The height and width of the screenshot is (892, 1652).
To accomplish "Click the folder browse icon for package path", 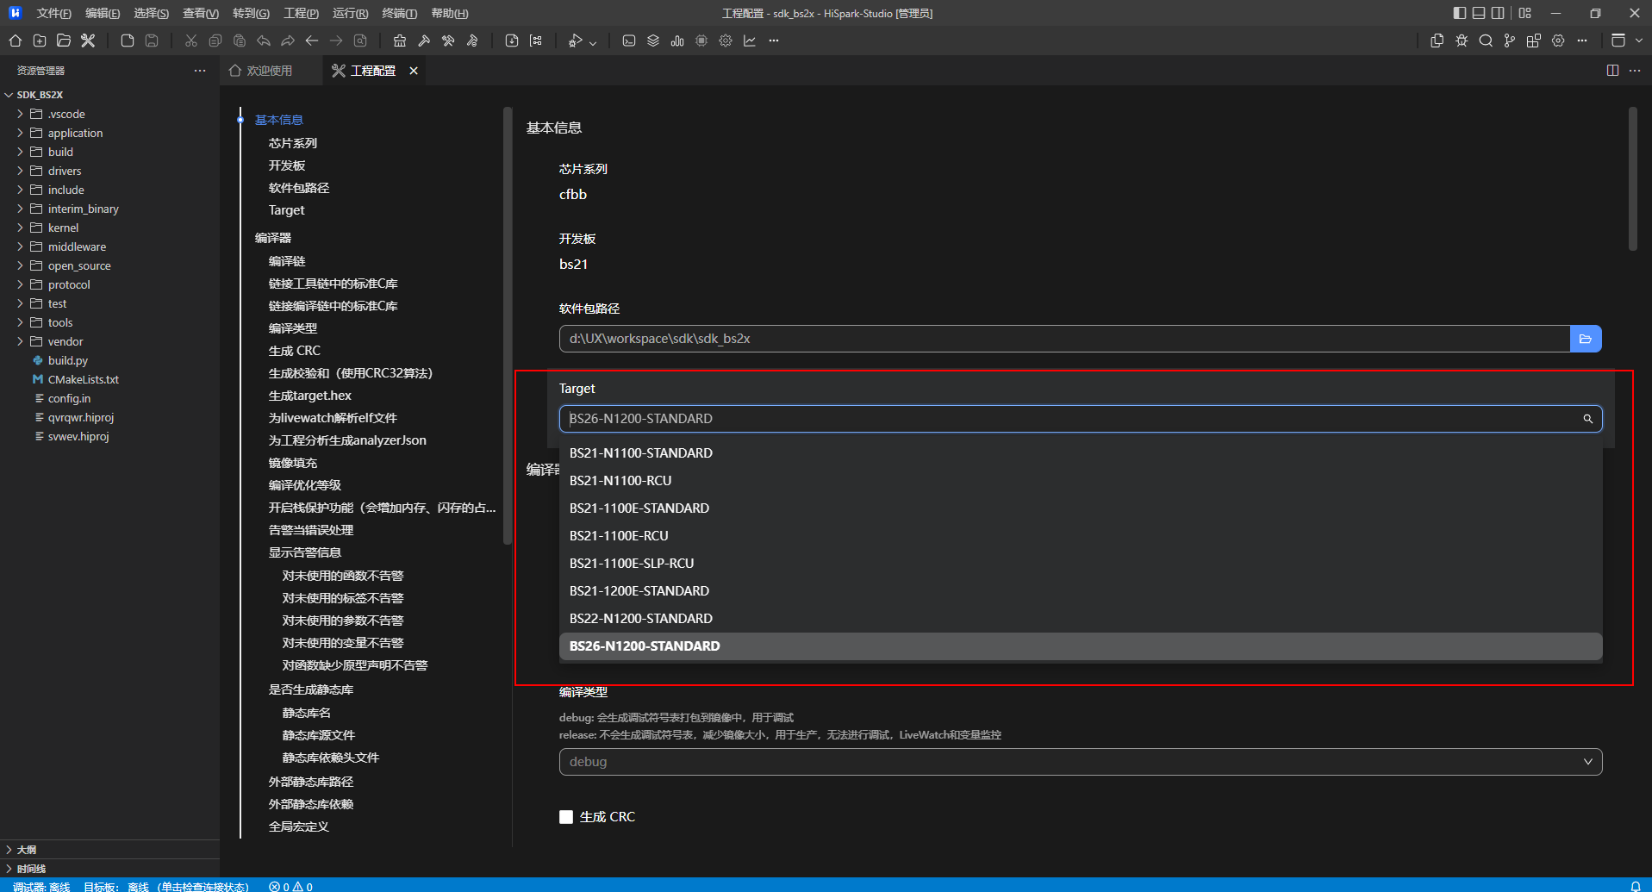I will point(1586,339).
